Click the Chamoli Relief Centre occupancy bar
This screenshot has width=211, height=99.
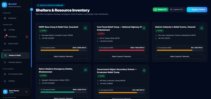pos(180,50)
